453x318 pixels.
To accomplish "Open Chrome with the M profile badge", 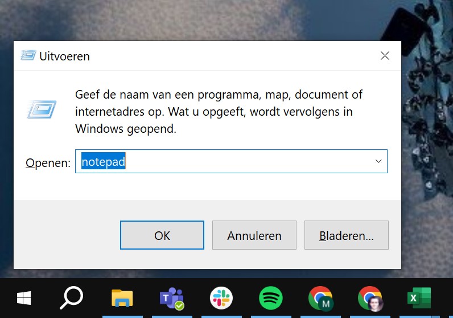I will pos(320,298).
